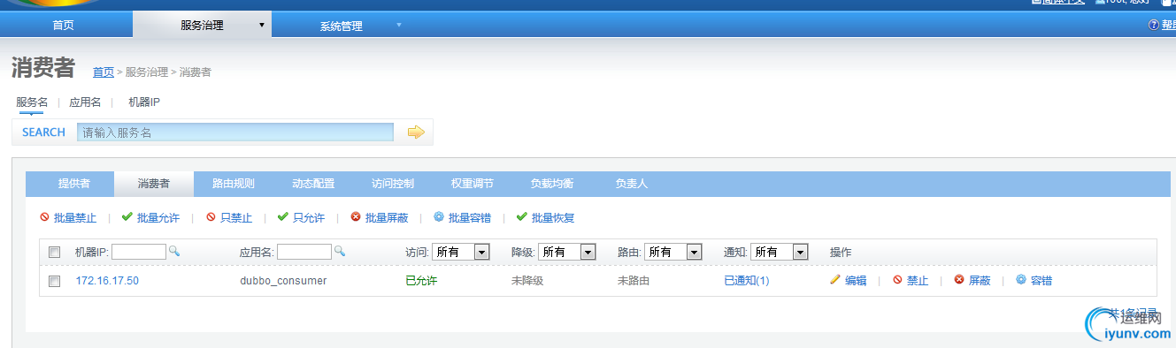Viewport: 1176px width, 348px height.
Task: Click magnifier icon beside 机器IP filter
Action: pyautogui.click(x=174, y=252)
